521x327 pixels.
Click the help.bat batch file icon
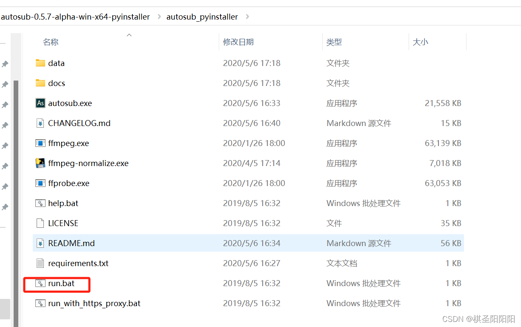click(40, 203)
